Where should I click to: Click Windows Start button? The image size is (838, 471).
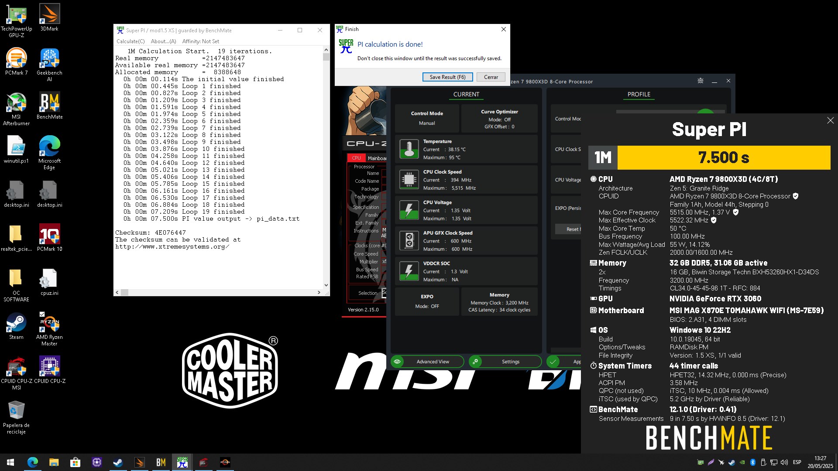point(10,462)
